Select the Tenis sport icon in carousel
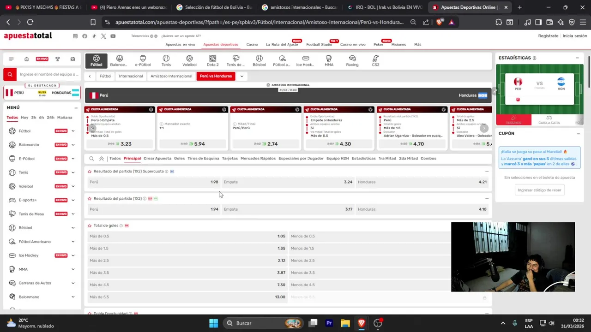Screen dimensions: 591x332 tap(166, 61)
